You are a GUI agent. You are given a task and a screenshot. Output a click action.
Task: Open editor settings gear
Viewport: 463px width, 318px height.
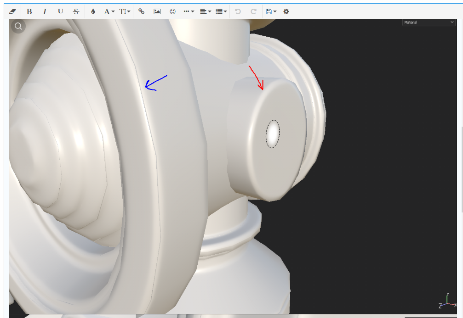click(286, 11)
